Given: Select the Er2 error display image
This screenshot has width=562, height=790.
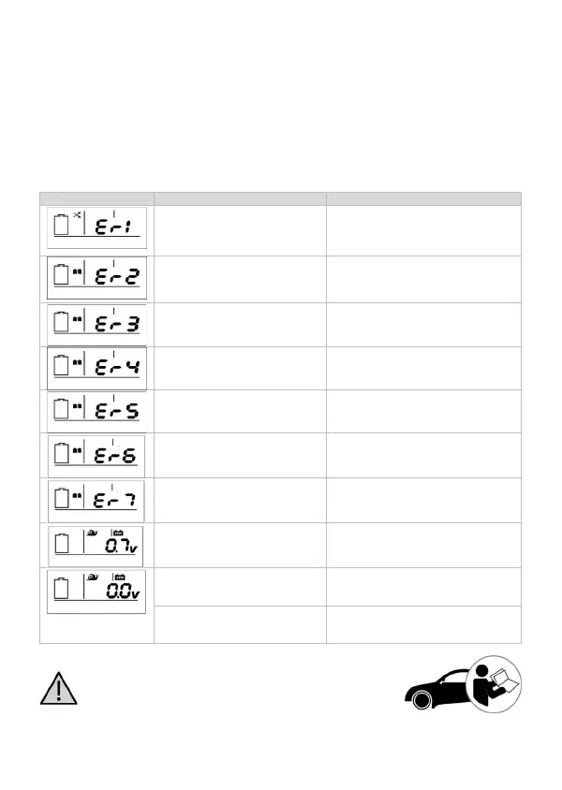Looking at the screenshot, I should tap(97, 276).
